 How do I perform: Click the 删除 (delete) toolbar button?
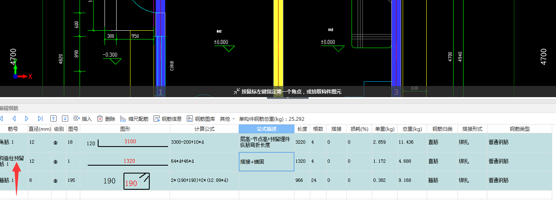coord(106,119)
